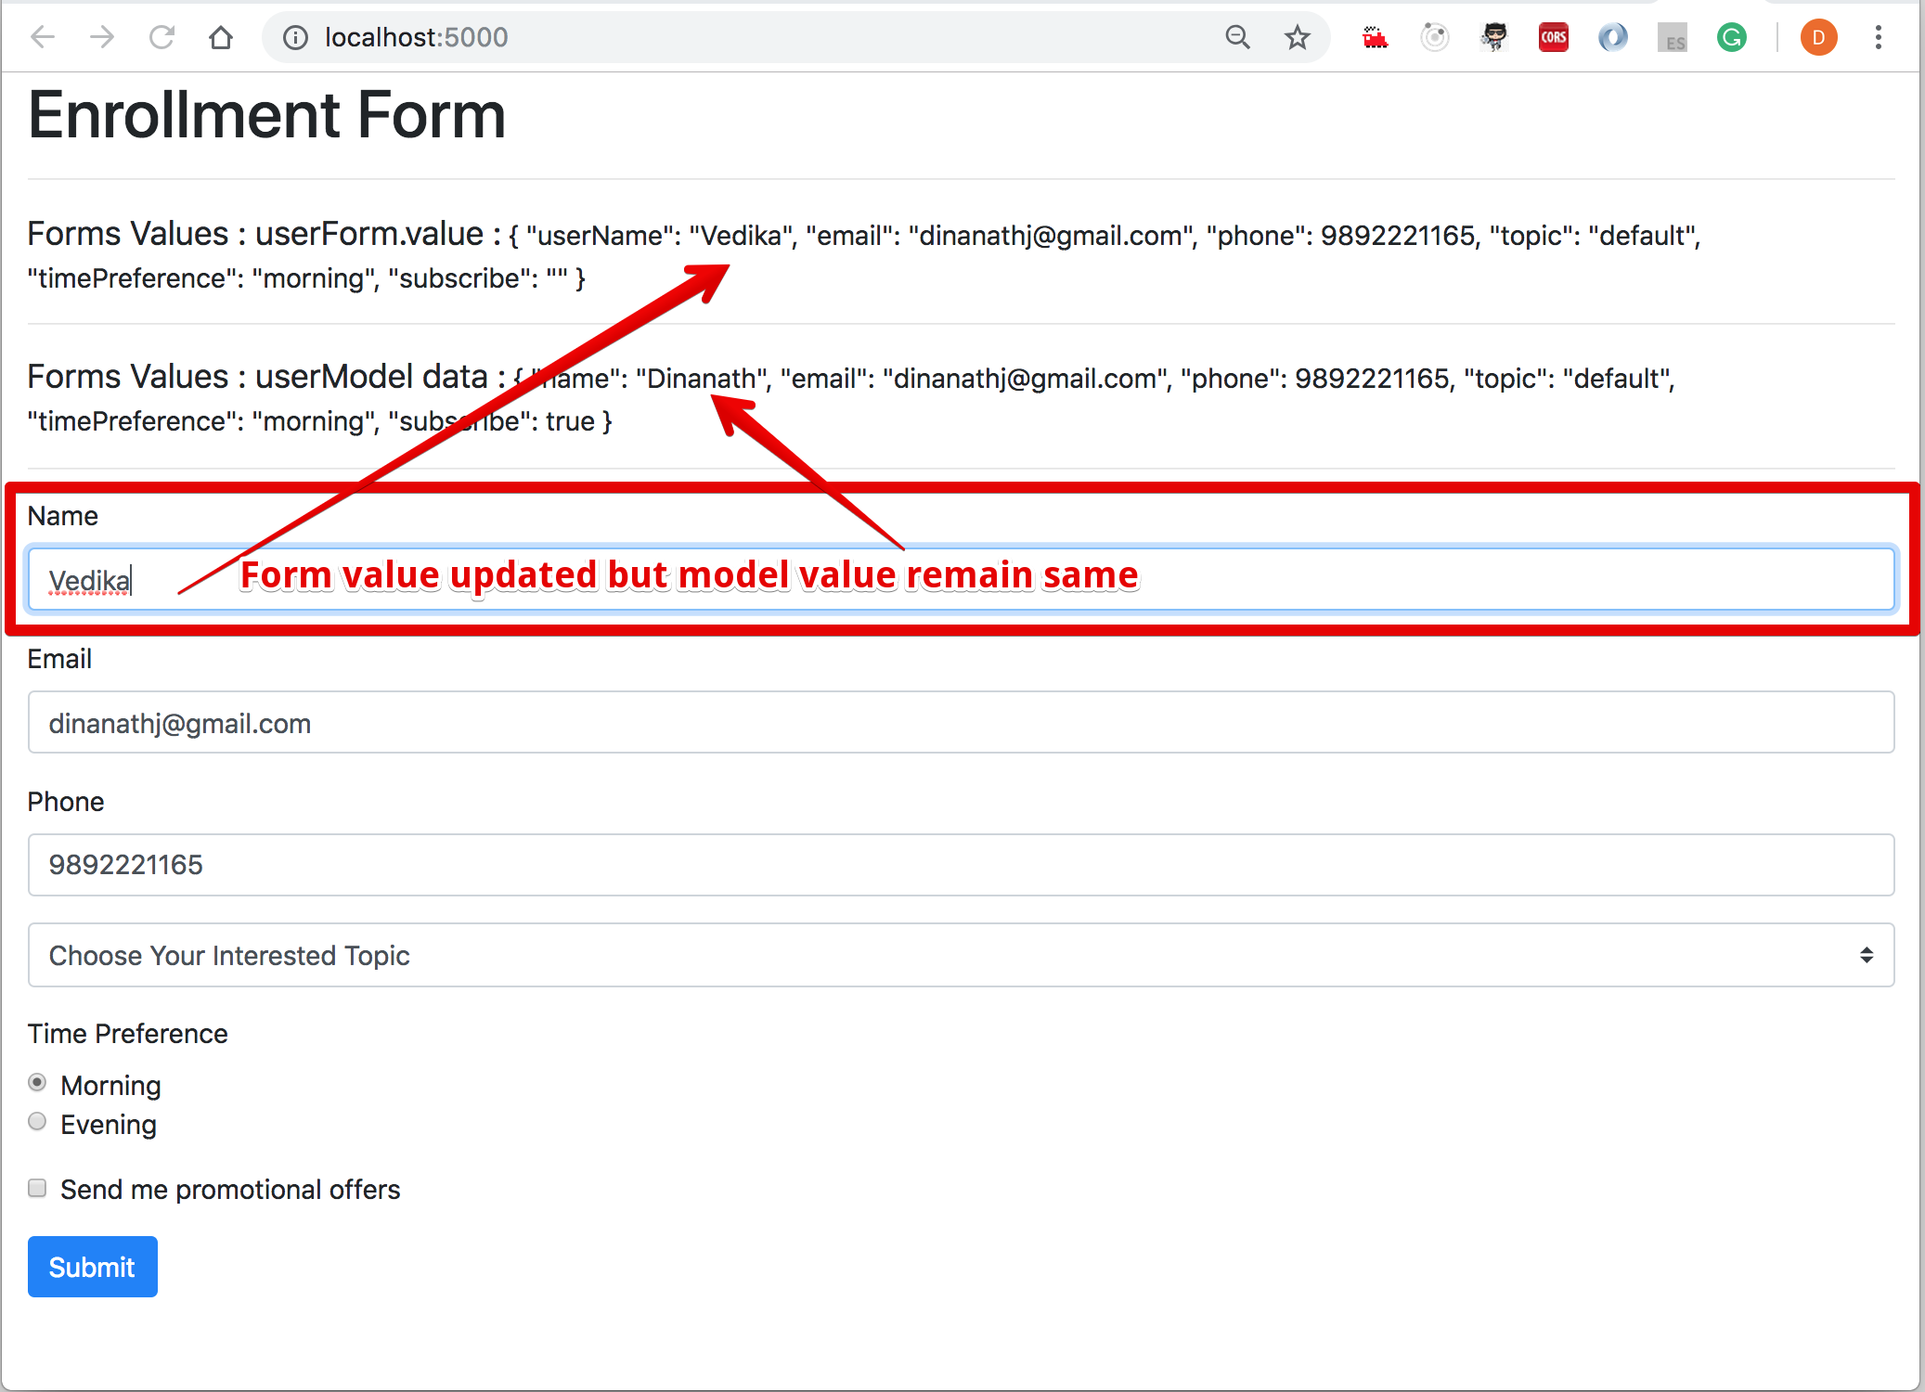Go to home page icon
1925x1392 pixels.
click(221, 37)
